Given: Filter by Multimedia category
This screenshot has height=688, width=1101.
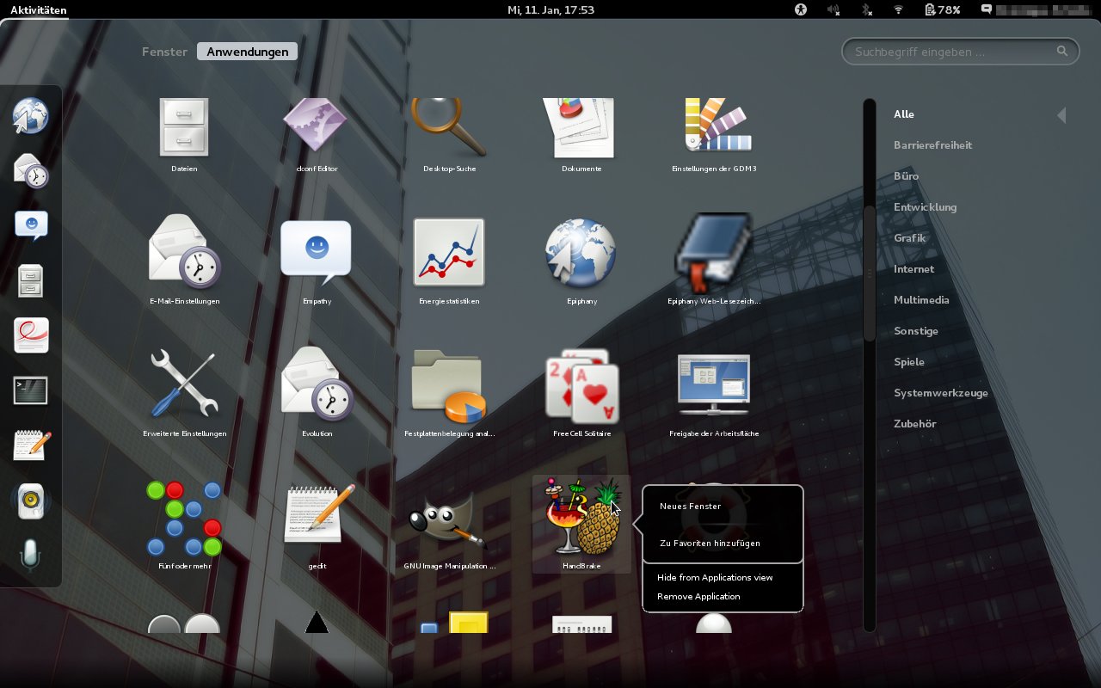Looking at the screenshot, I should click(922, 300).
